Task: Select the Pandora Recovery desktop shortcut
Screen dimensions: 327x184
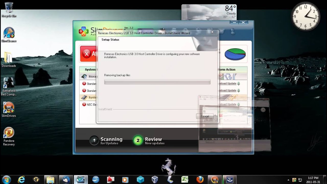Action: [9, 136]
